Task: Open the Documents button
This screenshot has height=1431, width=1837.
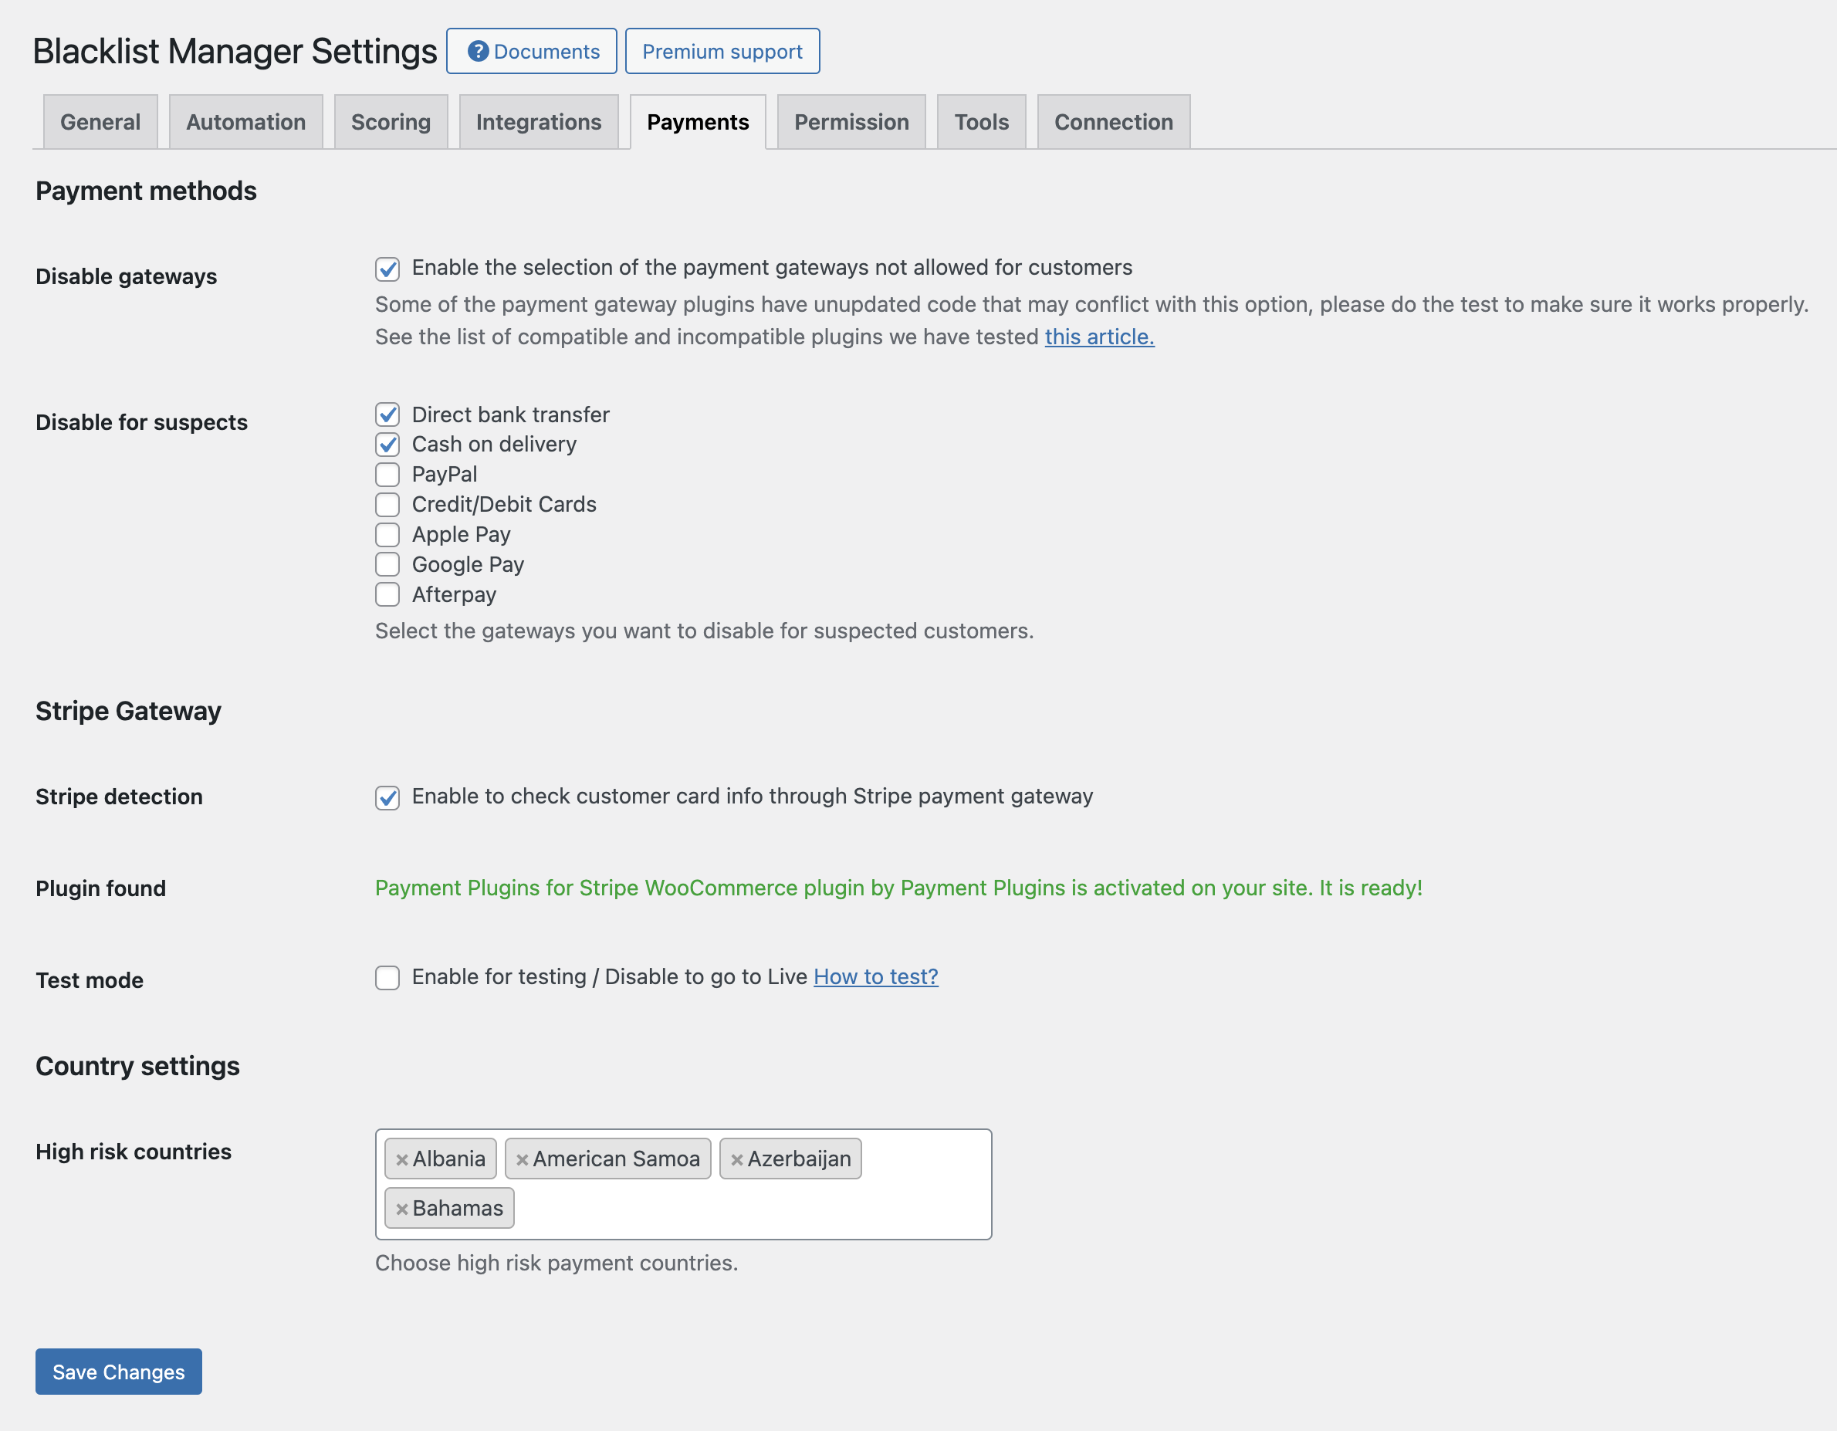Action: point(532,51)
